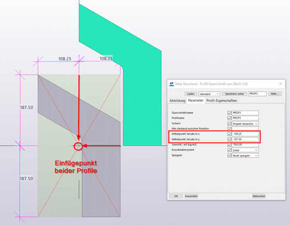This screenshot has width=290, height=225.
Task: Click the PROF2 save-as name field
Action: [x=257, y=94]
